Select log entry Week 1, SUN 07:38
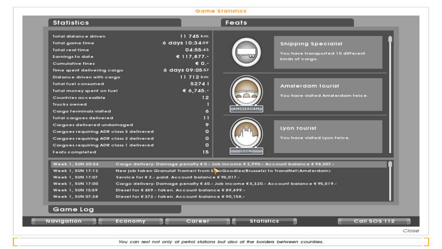This screenshot has height=249, width=442. click(x=219, y=197)
